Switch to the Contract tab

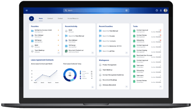50,19
